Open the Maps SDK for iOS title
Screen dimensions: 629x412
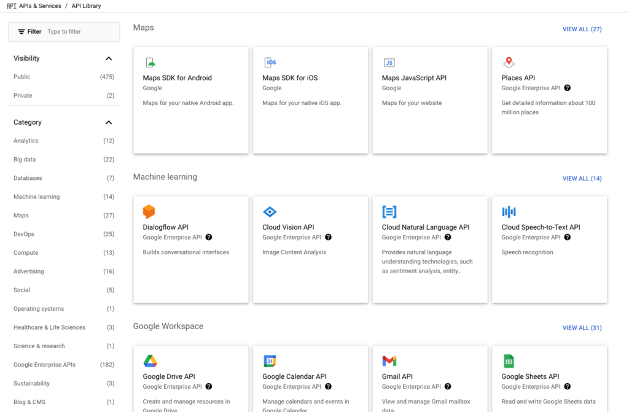click(x=290, y=78)
